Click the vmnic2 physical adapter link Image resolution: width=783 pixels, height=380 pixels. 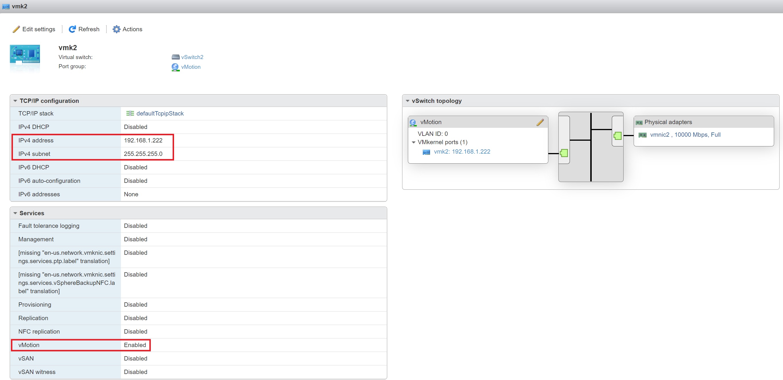[x=685, y=135]
